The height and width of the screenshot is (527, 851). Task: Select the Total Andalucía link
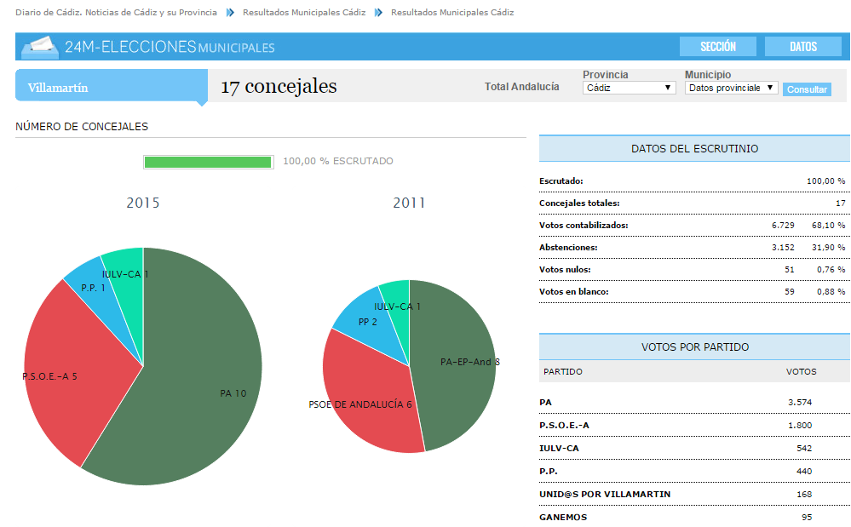click(x=521, y=87)
